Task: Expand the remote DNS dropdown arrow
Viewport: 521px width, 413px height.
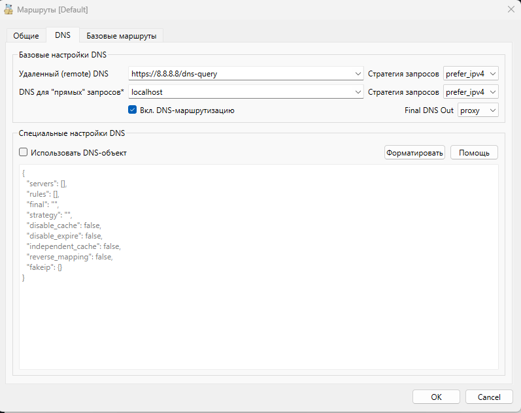Action: point(358,74)
